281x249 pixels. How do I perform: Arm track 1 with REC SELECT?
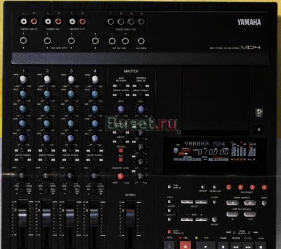point(229,187)
